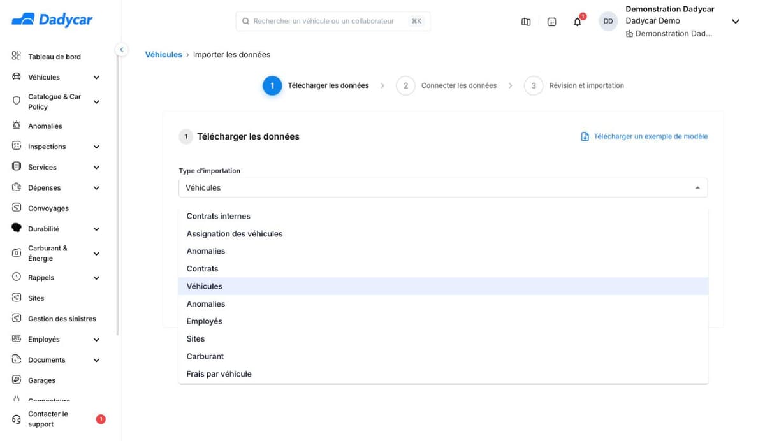Viewport: 765px width, 441px height.
Task: Focus the vehicle or collaborator search field
Action: point(333,21)
